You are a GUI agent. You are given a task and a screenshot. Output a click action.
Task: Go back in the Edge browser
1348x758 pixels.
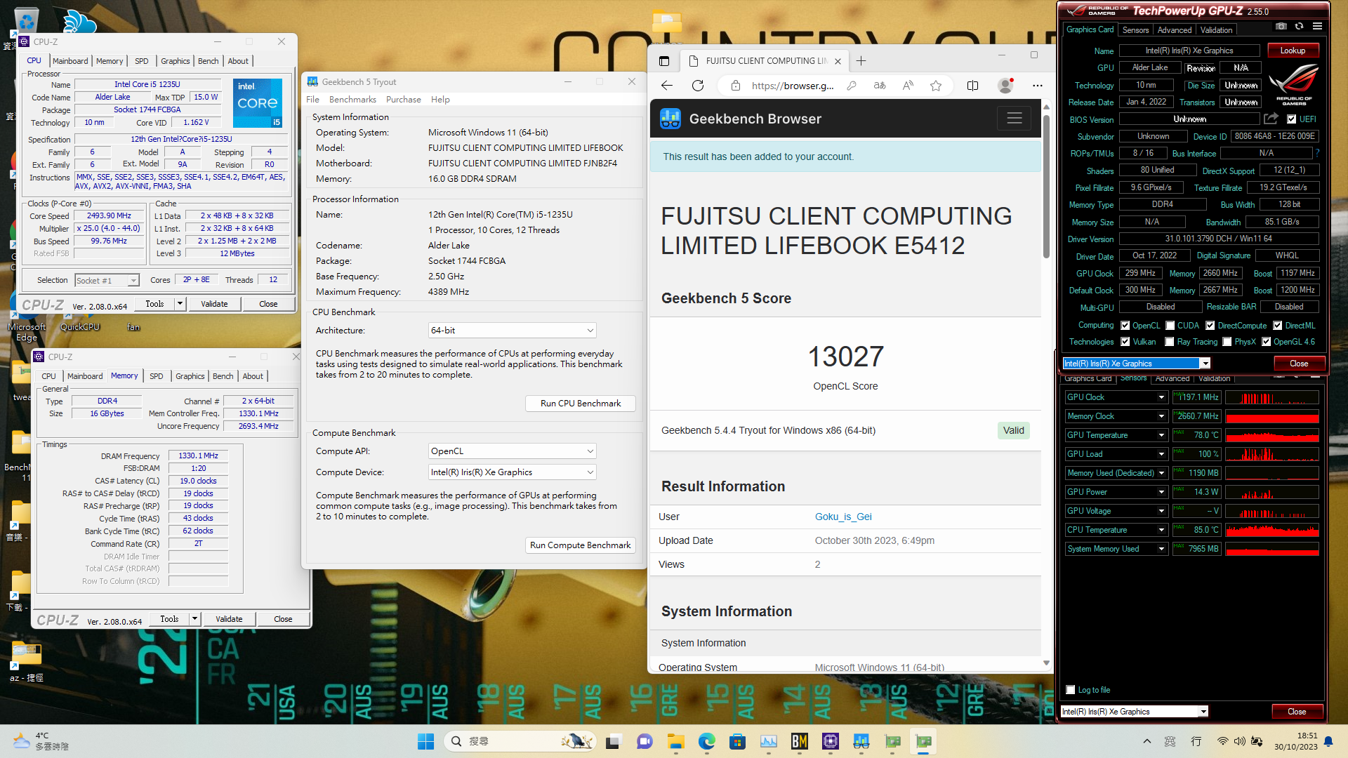point(667,86)
